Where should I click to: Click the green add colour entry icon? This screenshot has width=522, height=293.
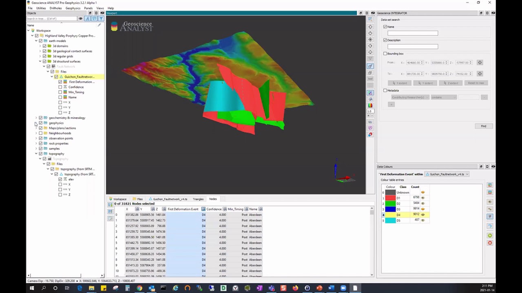click(x=490, y=236)
